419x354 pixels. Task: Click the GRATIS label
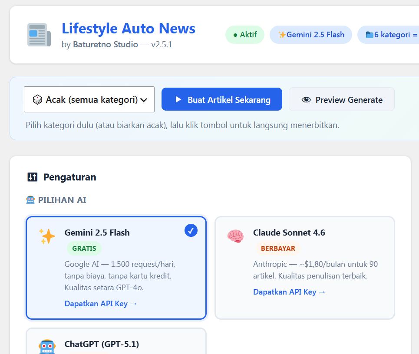click(84, 248)
